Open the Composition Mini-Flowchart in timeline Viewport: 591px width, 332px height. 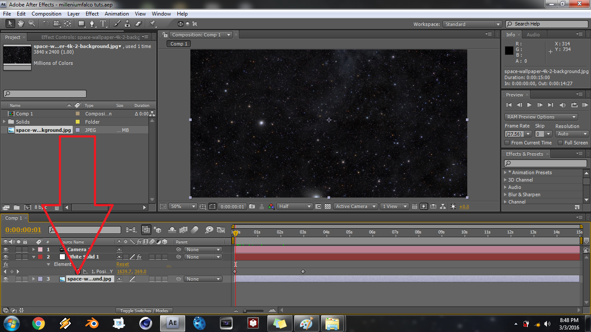(131, 230)
